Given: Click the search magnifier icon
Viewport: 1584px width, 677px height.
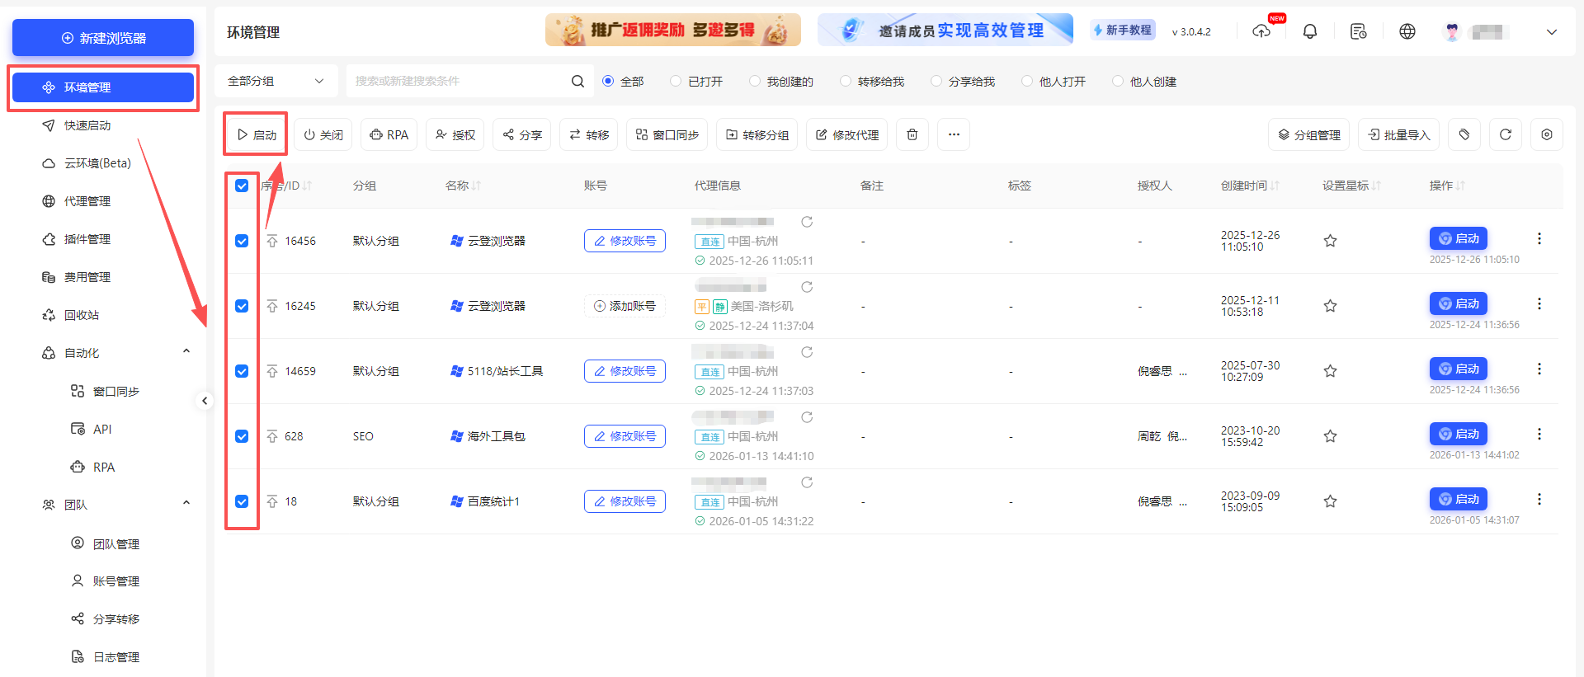Looking at the screenshot, I should 577,81.
